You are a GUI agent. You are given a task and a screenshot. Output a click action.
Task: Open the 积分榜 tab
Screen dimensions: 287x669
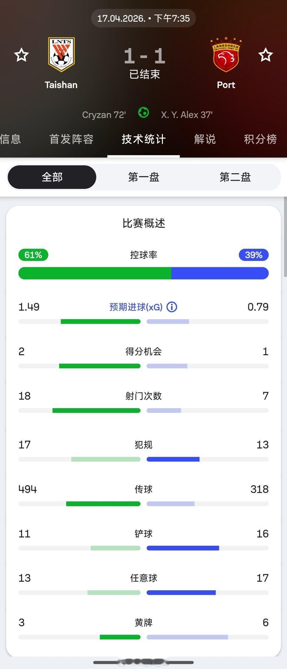tap(260, 139)
